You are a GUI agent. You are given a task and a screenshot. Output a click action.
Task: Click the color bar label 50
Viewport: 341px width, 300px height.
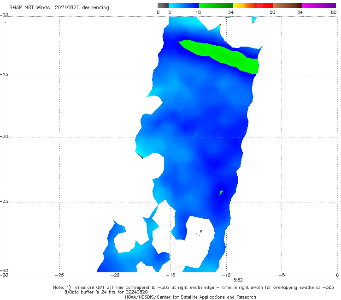pos(272,12)
